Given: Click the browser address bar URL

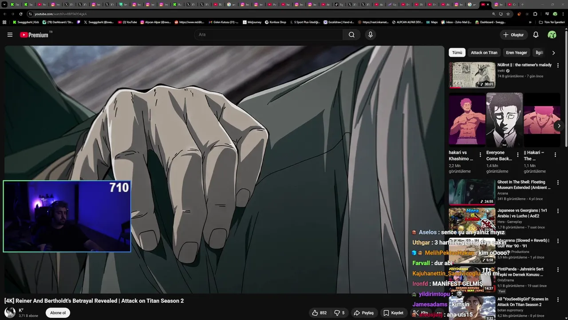Looking at the screenshot, I should pyautogui.click(x=61, y=14).
